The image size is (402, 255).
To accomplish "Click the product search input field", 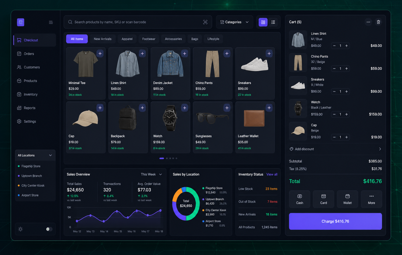I will point(138,22).
